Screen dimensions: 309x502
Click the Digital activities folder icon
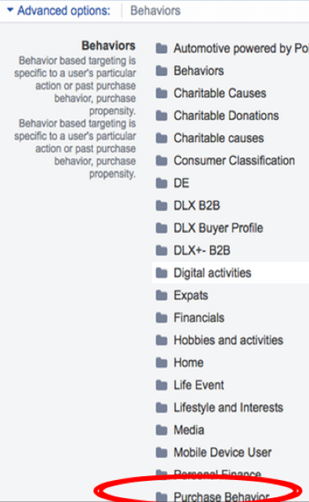[x=162, y=273]
